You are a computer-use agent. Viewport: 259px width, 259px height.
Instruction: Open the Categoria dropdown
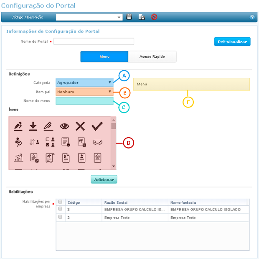click(x=84, y=82)
